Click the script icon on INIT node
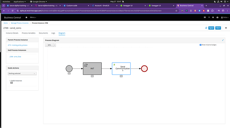This screenshot has width=230, height=128. point(86,65)
